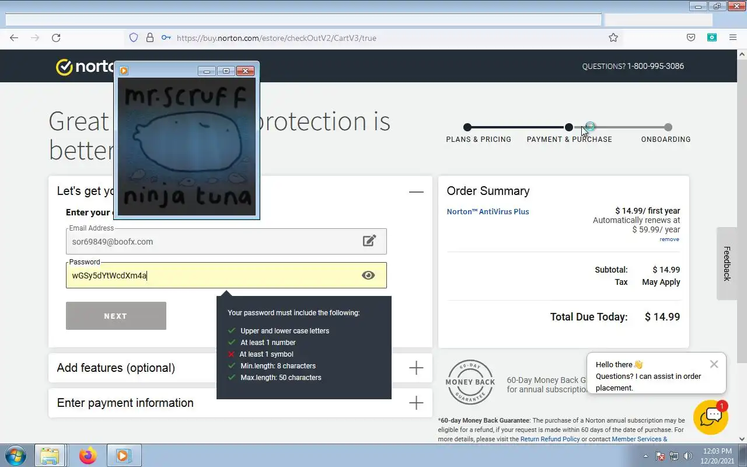Click the Password input field

pyautogui.click(x=226, y=276)
